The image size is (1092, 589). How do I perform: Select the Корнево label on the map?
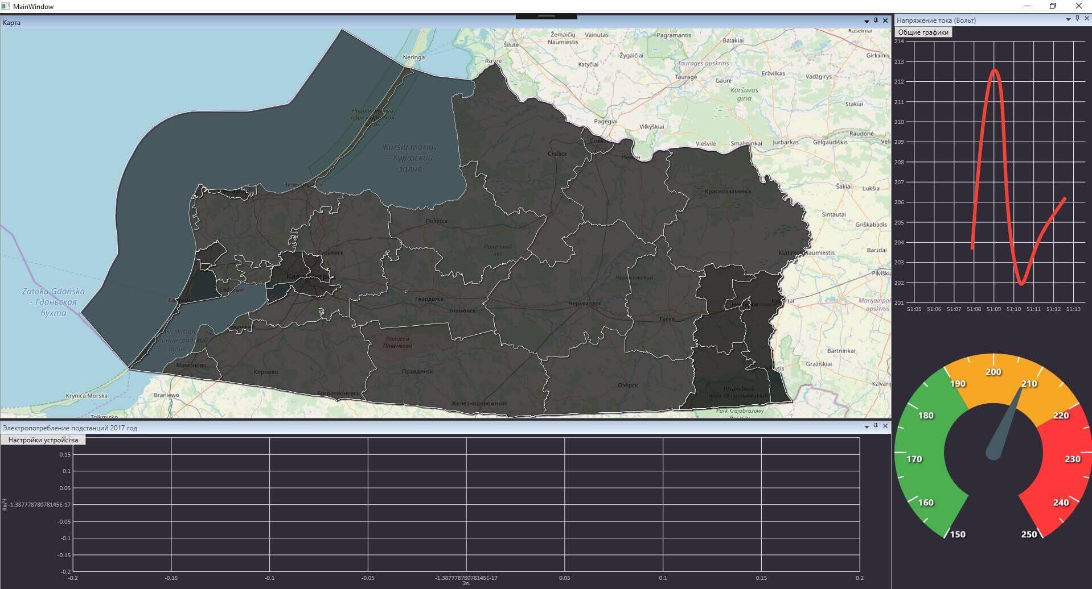tap(266, 372)
